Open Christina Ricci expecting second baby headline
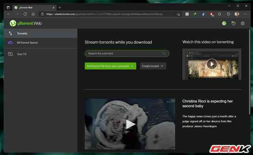This screenshot has width=253, height=155. (x=208, y=103)
